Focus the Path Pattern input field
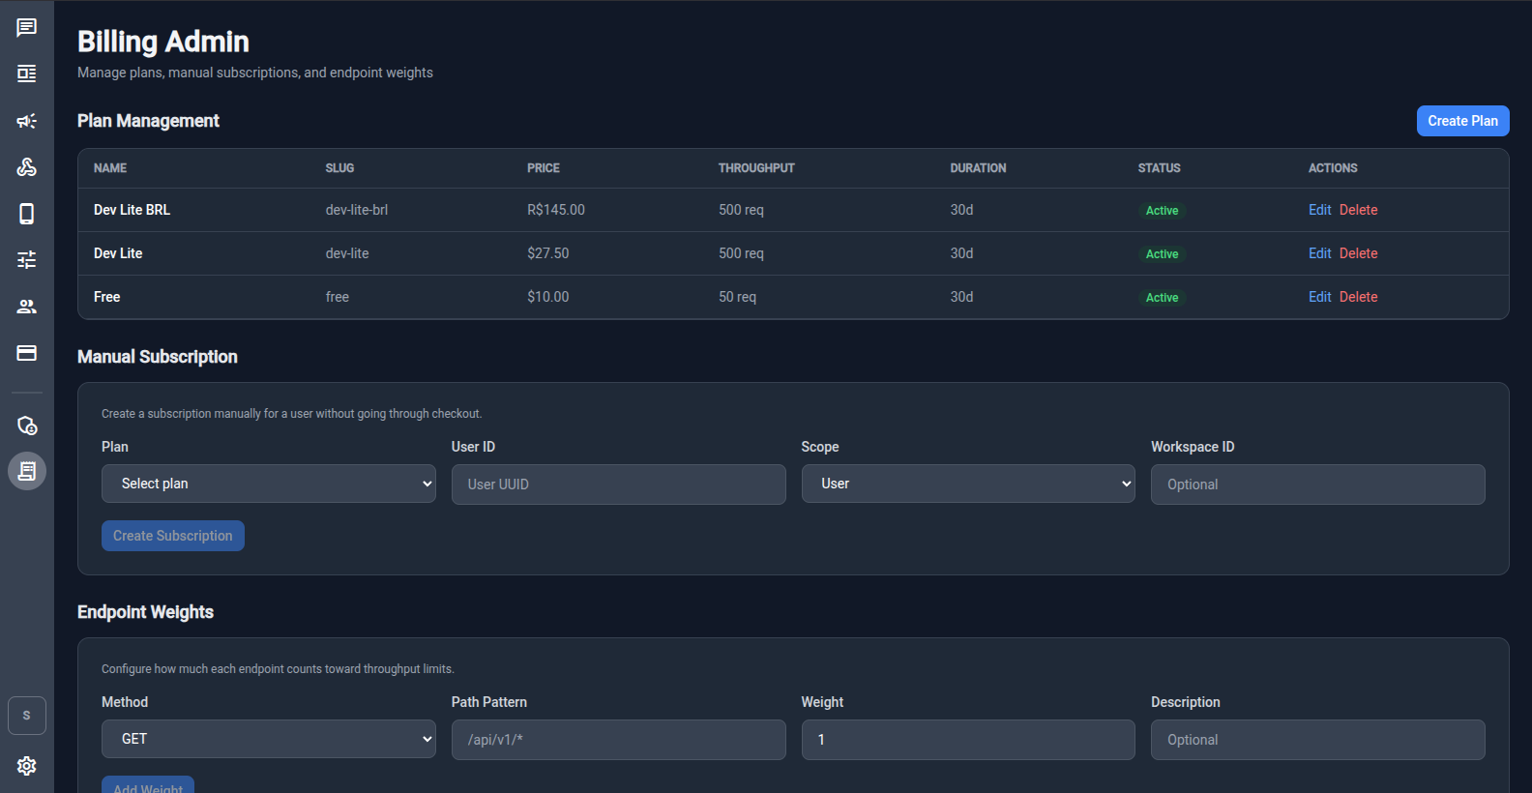Viewport: 1532px width, 793px height. [x=619, y=740]
